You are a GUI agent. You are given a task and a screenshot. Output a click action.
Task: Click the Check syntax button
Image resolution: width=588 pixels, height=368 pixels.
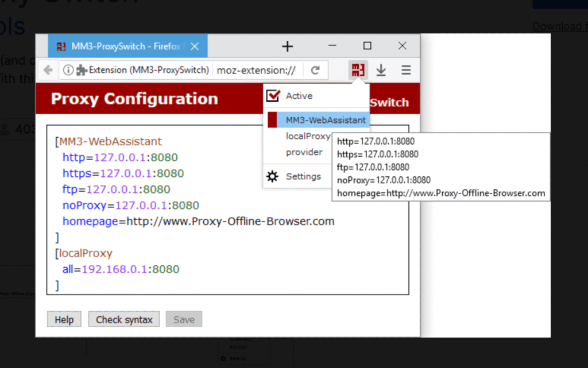(x=124, y=320)
